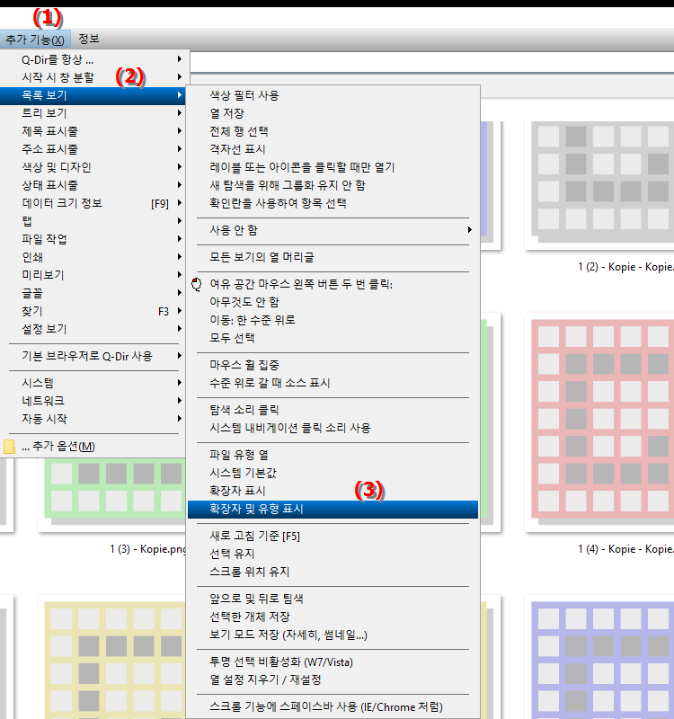Toggle 보기 모드 저장 (자세히, 썸네일...)
The width and height of the screenshot is (674, 719).
(333, 635)
